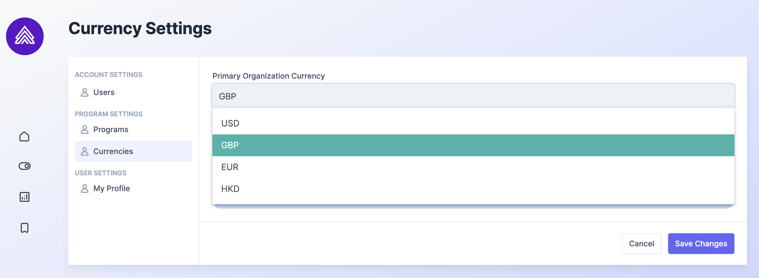Choose USD from the currency list

click(473, 123)
